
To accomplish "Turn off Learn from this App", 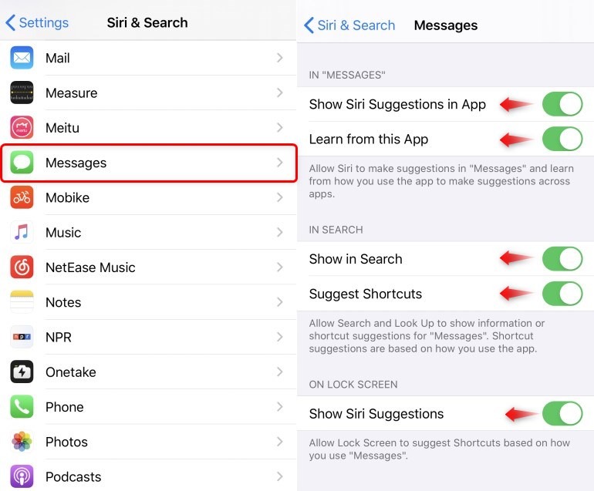I will click(562, 139).
